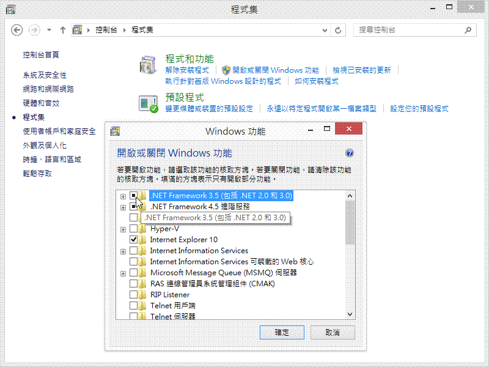Click the feature list scroll up arrow

[350, 196]
